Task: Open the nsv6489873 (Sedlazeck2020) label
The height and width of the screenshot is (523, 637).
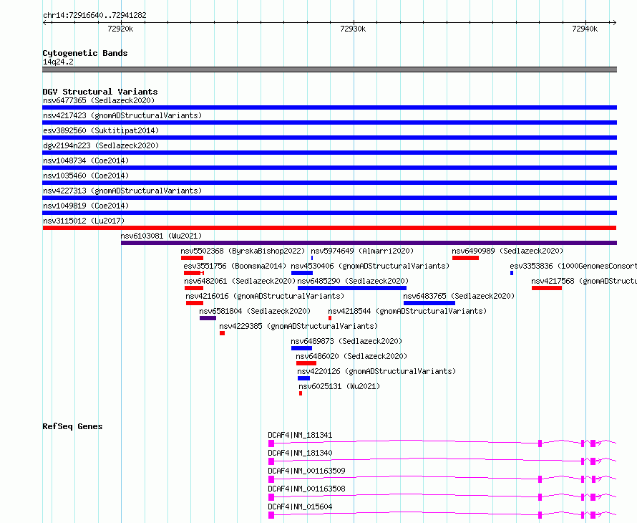Action: pyautogui.click(x=346, y=341)
